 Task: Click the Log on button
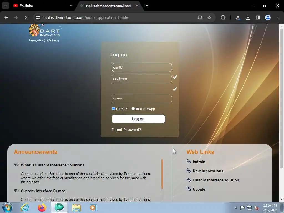pyautogui.click(x=138, y=119)
